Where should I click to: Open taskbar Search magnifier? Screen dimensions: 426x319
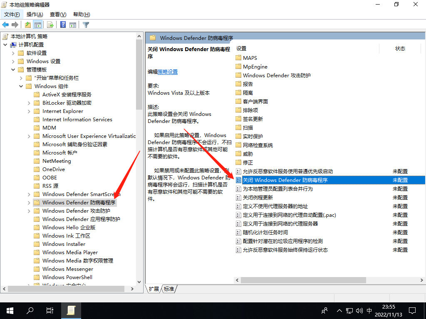[x=30, y=311]
